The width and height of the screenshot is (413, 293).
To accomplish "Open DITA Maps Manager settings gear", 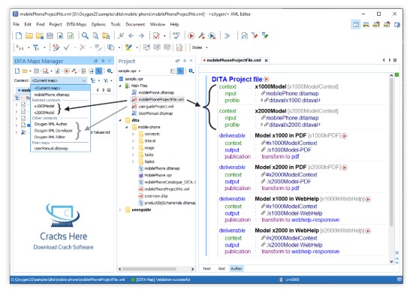I will tap(110, 71).
